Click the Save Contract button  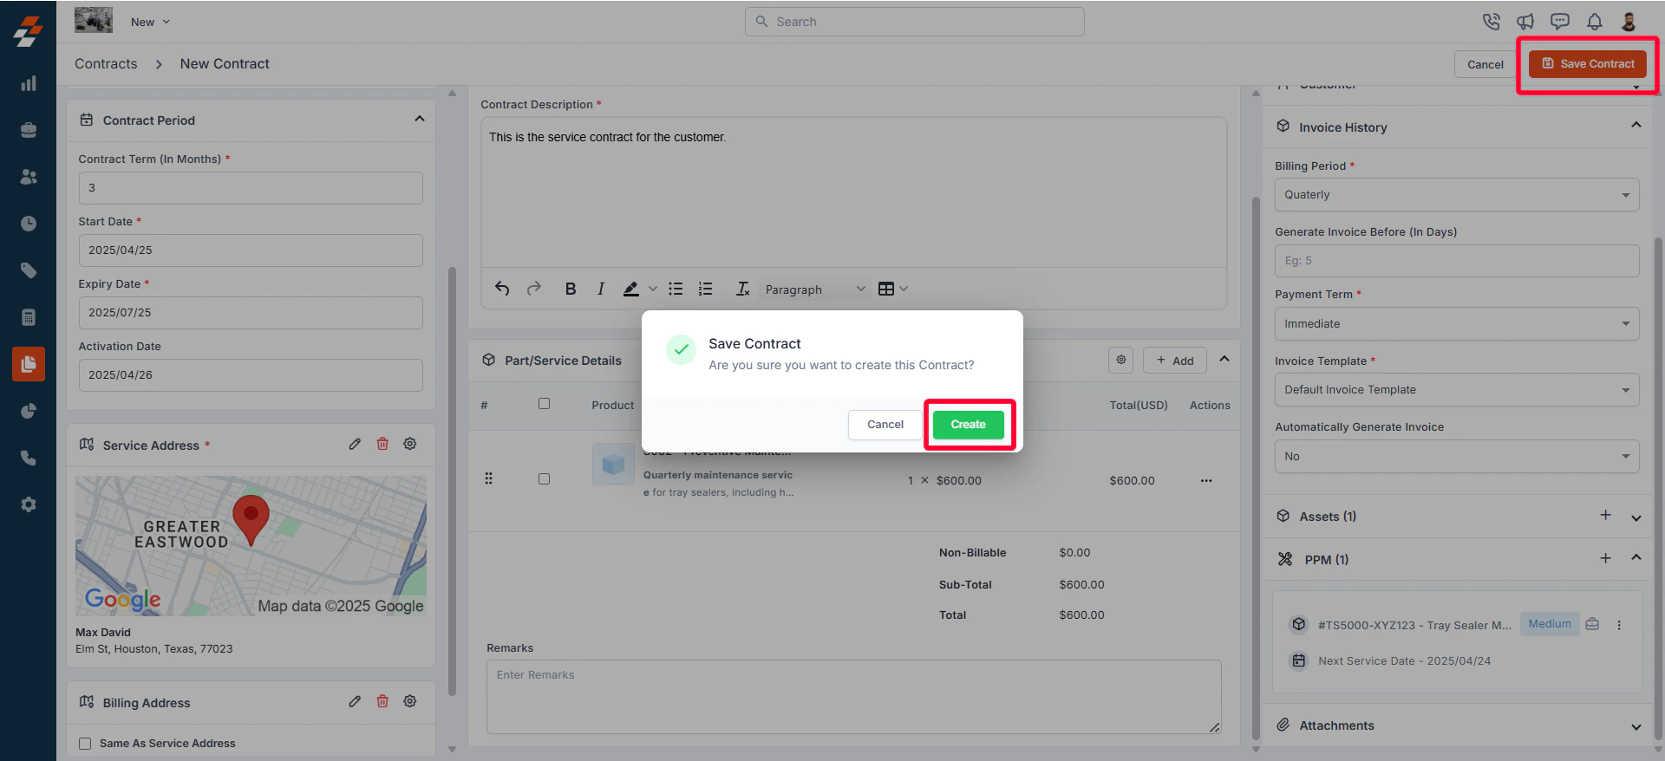[1588, 64]
